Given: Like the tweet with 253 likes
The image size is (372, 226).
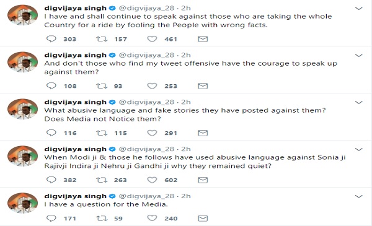Looking at the screenshot, I should (x=152, y=86).
